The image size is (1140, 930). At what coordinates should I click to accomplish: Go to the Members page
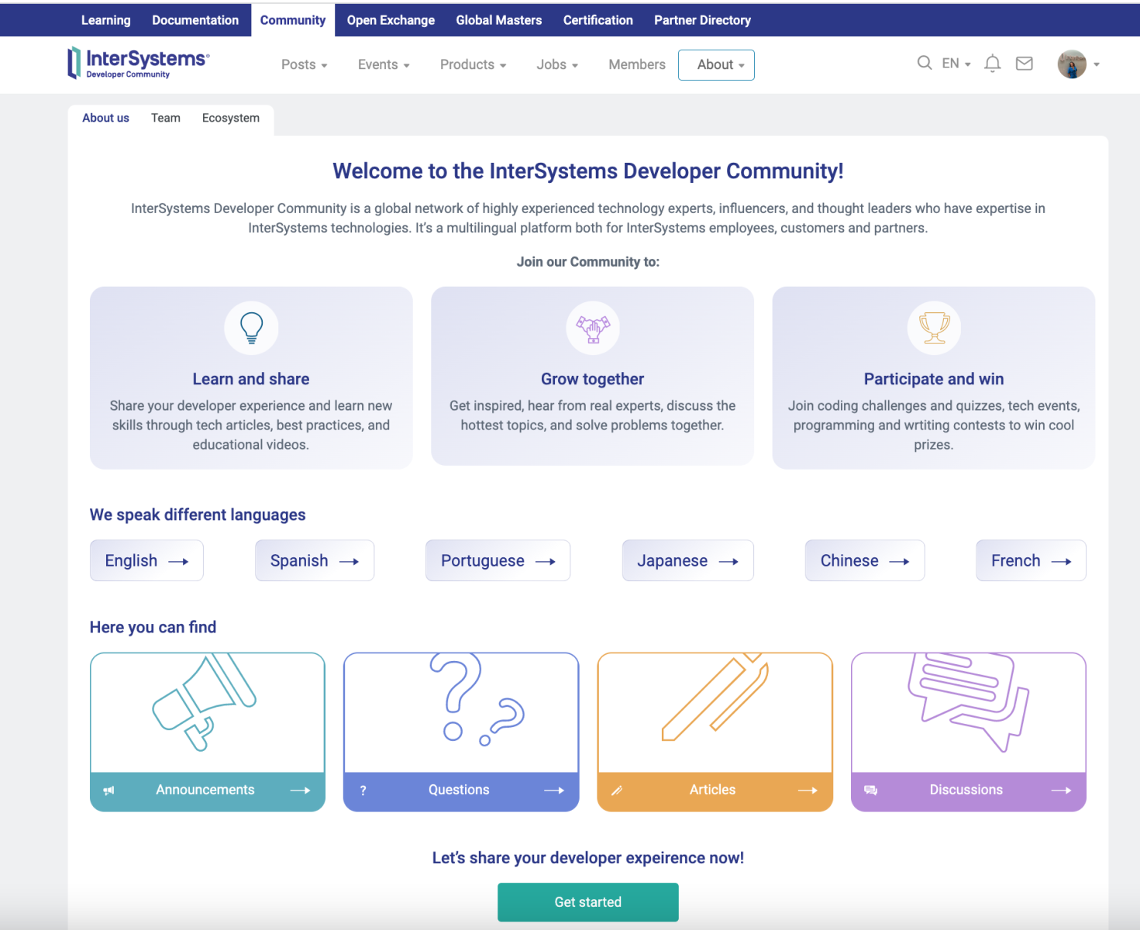point(636,65)
